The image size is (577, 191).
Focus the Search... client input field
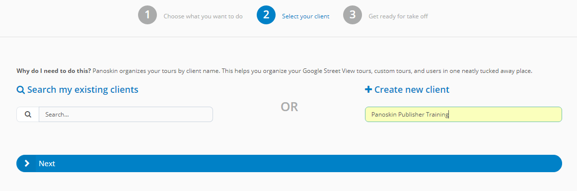click(x=126, y=114)
